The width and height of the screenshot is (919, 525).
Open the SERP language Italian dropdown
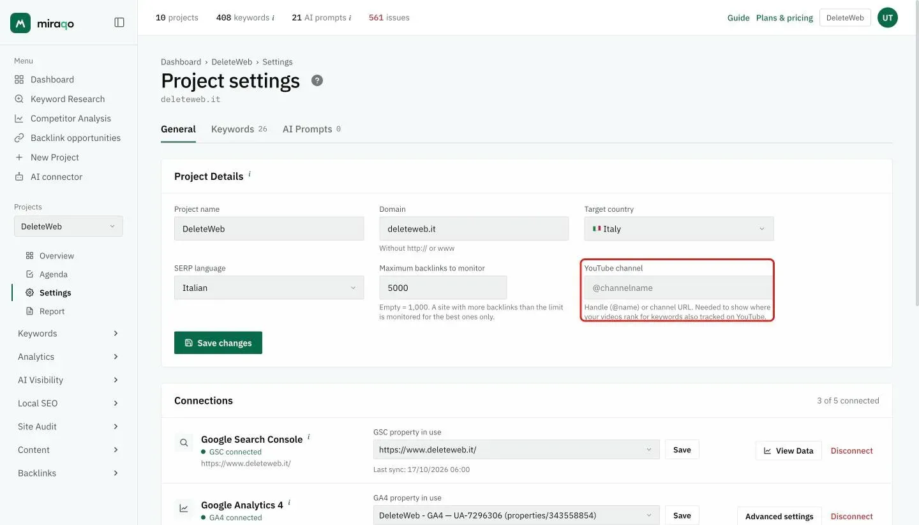(269, 288)
